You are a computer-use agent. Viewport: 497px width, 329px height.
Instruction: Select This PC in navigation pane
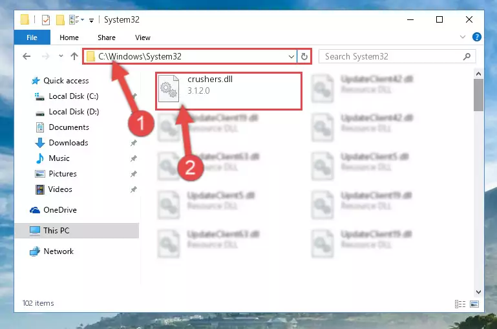point(77,230)
